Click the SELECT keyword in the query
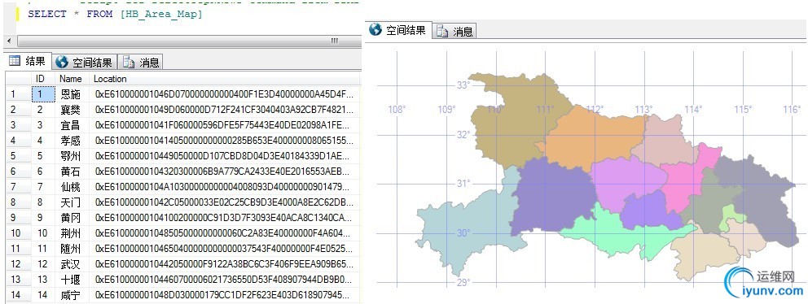 point(47,14)
